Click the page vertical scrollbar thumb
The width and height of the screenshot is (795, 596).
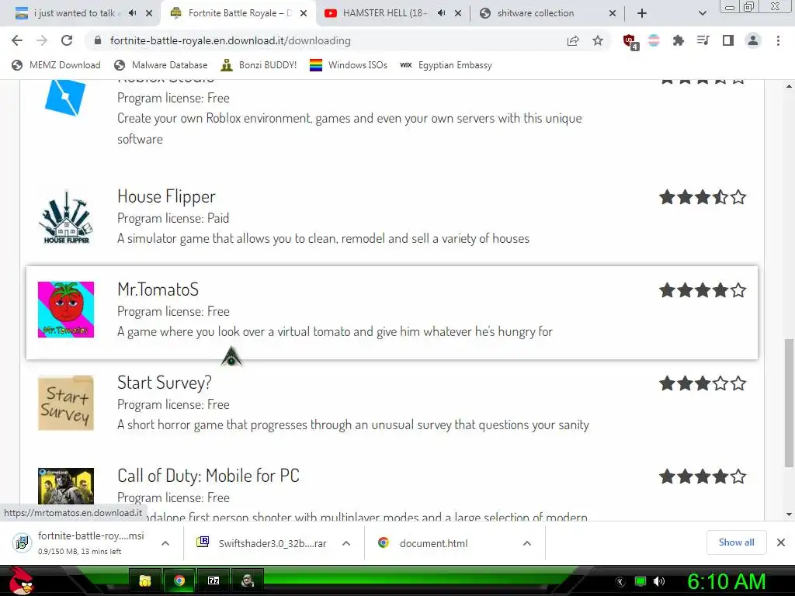(789, 403)
